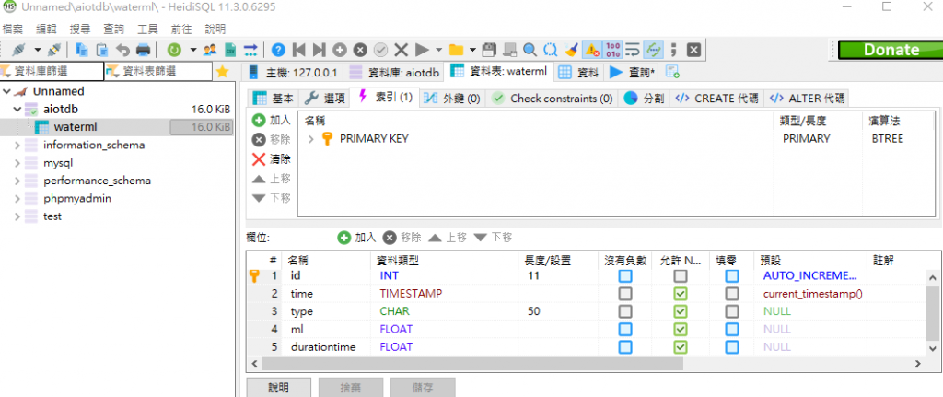Click the Load SQL file folder icon
Image resolution: width=943 pixels, height=397 pixels.
click(456, 50)
